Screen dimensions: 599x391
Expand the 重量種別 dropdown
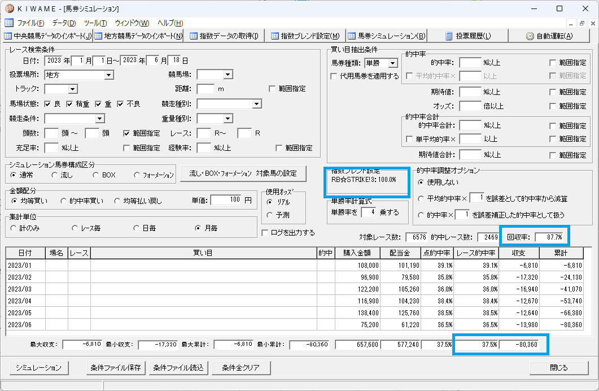(x=228, y=119)
